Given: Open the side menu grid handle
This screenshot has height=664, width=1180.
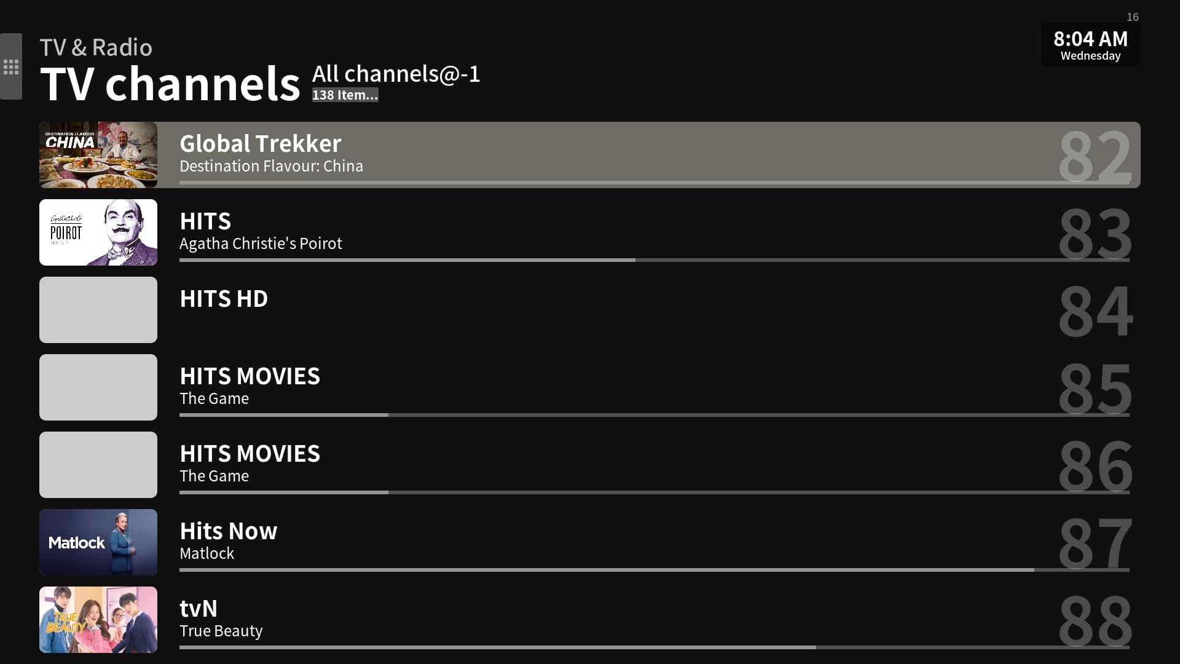Looking at the screenshot, I should (11, 66).
